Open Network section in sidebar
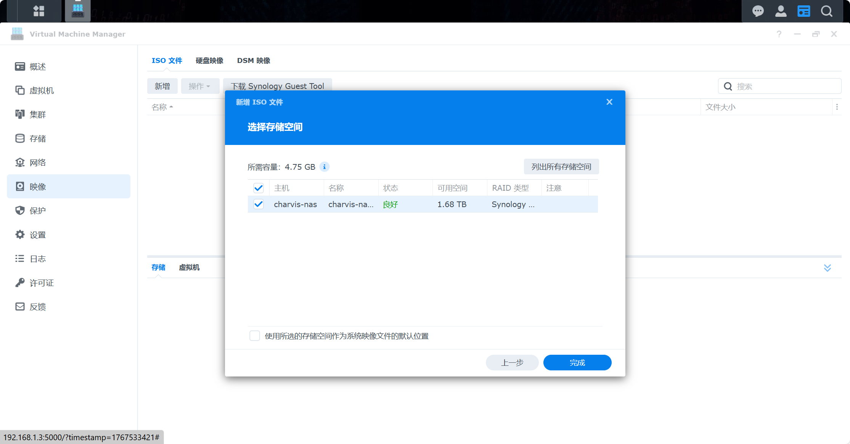 (37, 162)
